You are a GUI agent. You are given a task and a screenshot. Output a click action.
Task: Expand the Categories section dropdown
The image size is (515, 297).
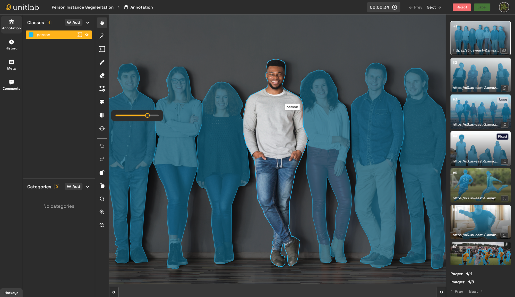pos(88,186)
